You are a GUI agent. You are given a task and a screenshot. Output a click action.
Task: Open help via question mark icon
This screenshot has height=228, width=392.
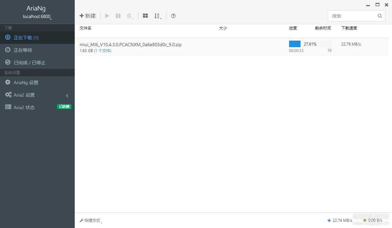coord(173,16)
